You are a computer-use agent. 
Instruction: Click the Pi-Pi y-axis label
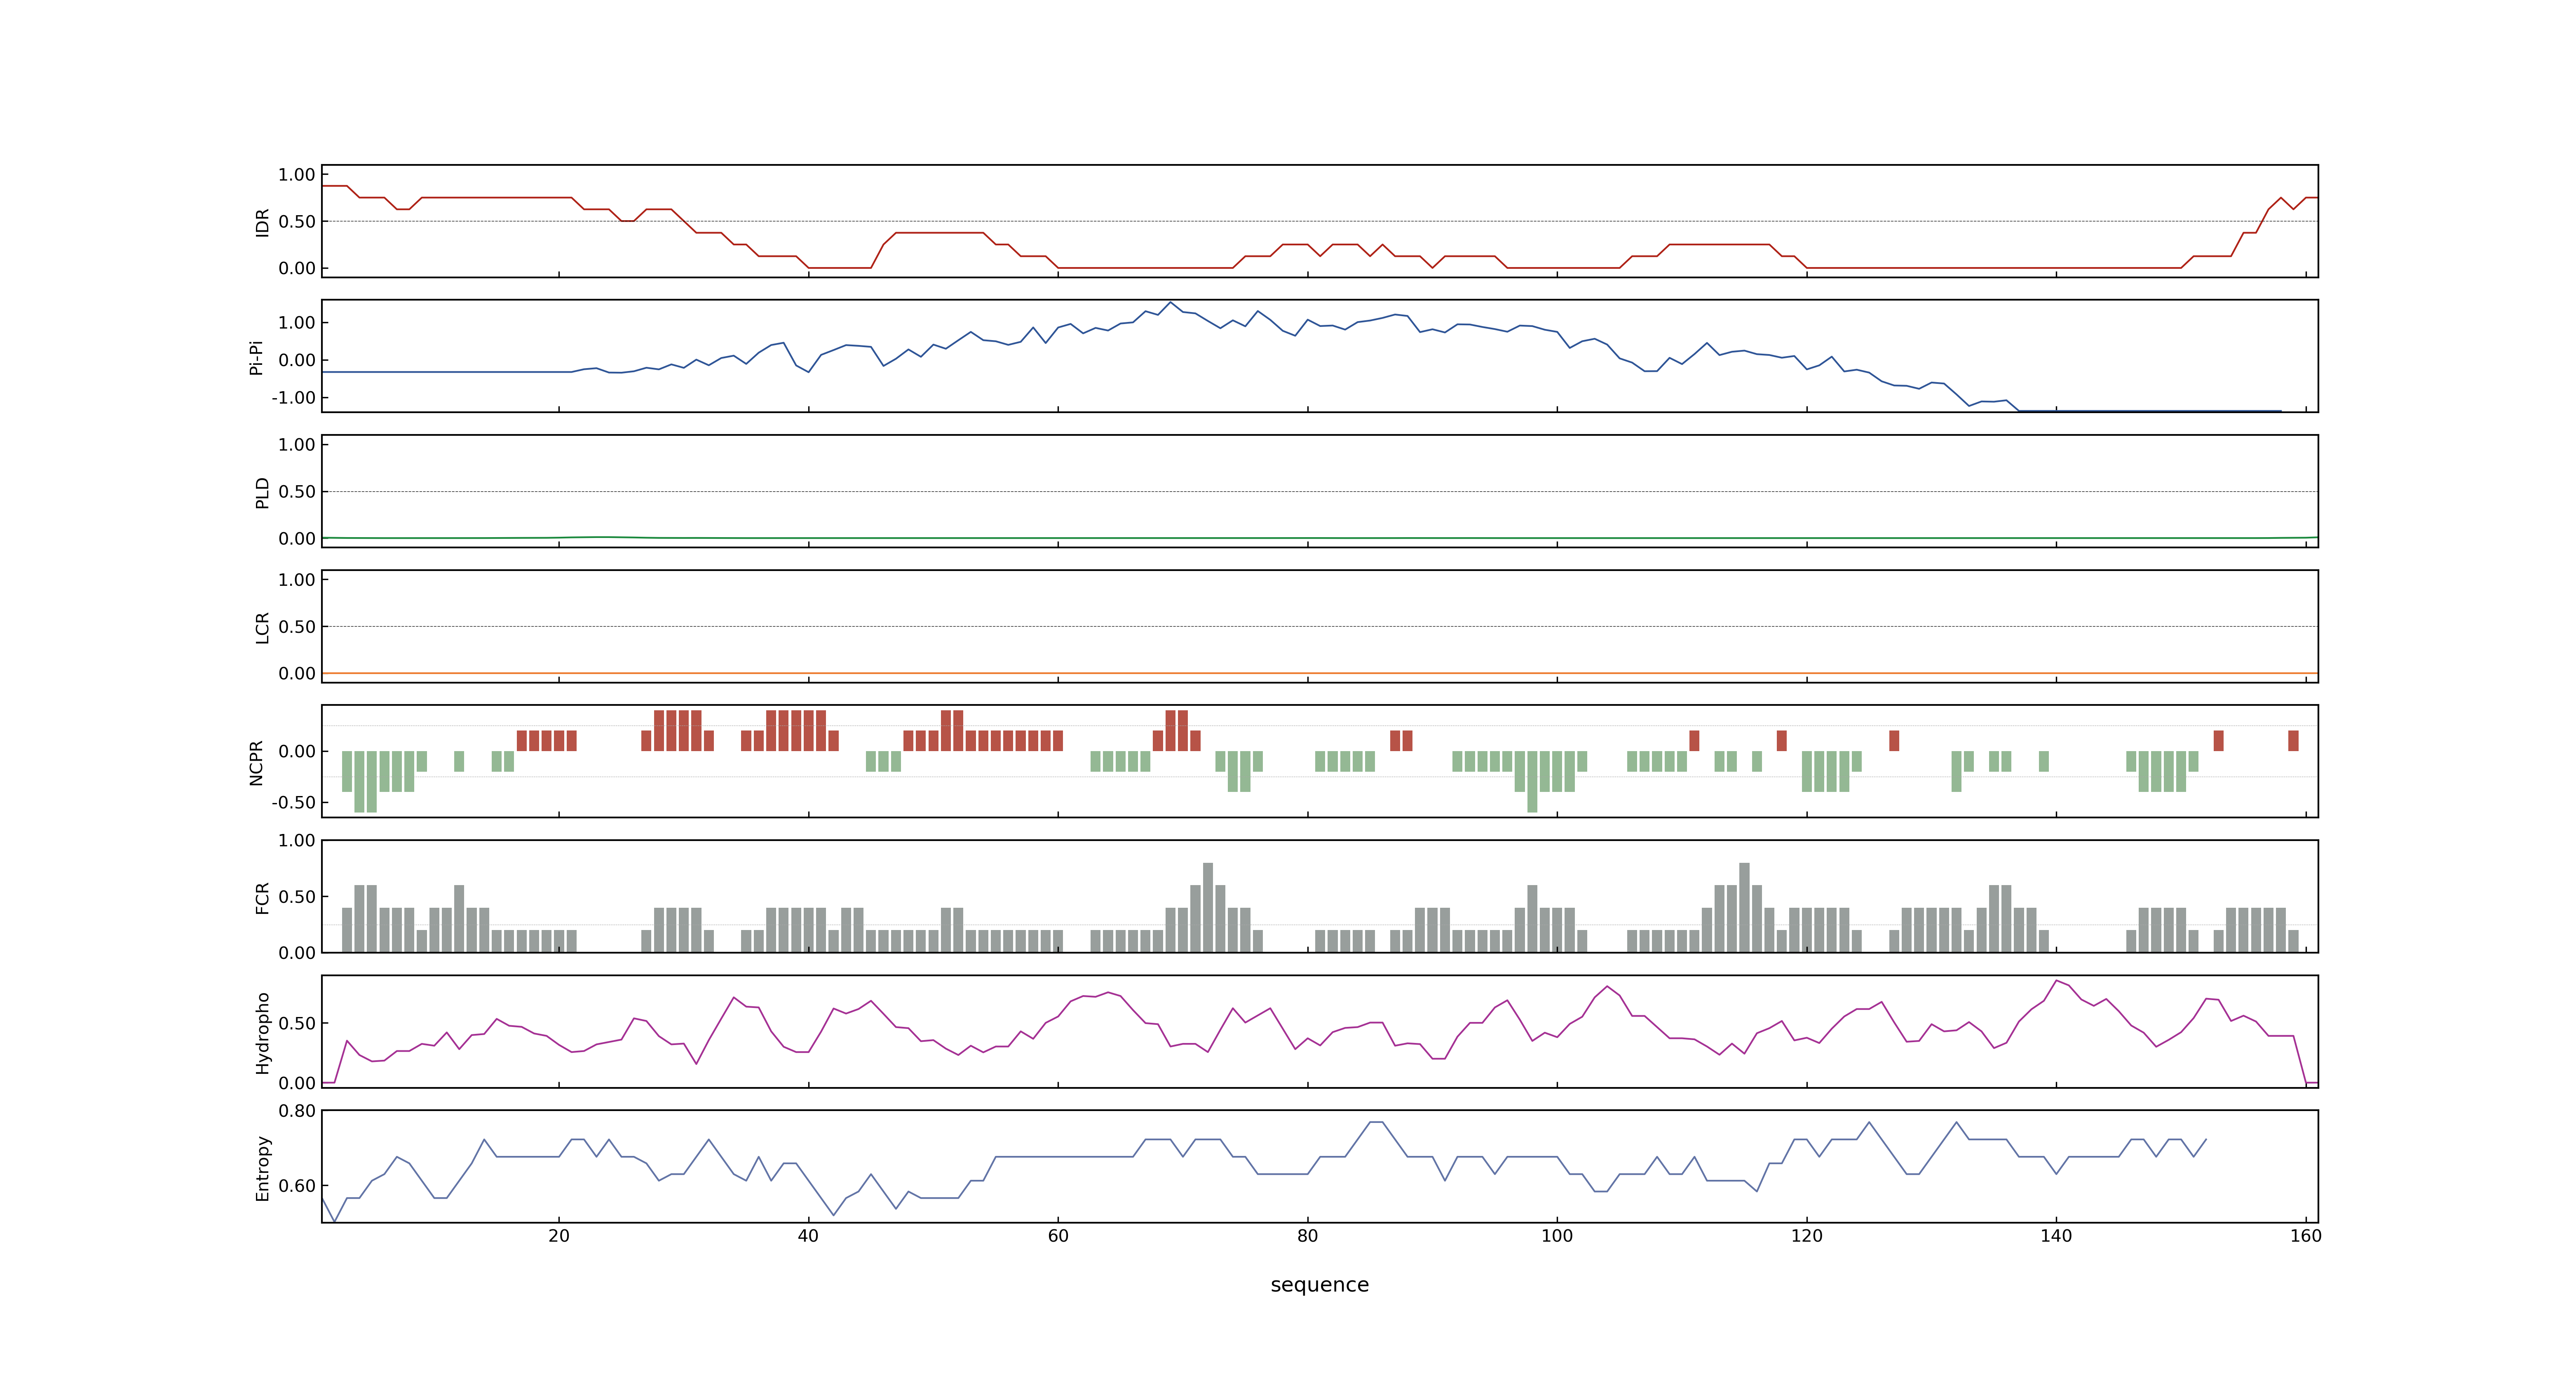[256, 357]
